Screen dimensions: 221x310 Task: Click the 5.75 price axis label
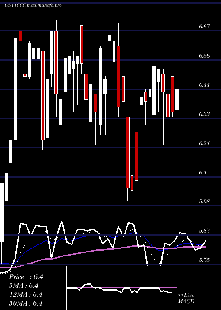point(204,260)
